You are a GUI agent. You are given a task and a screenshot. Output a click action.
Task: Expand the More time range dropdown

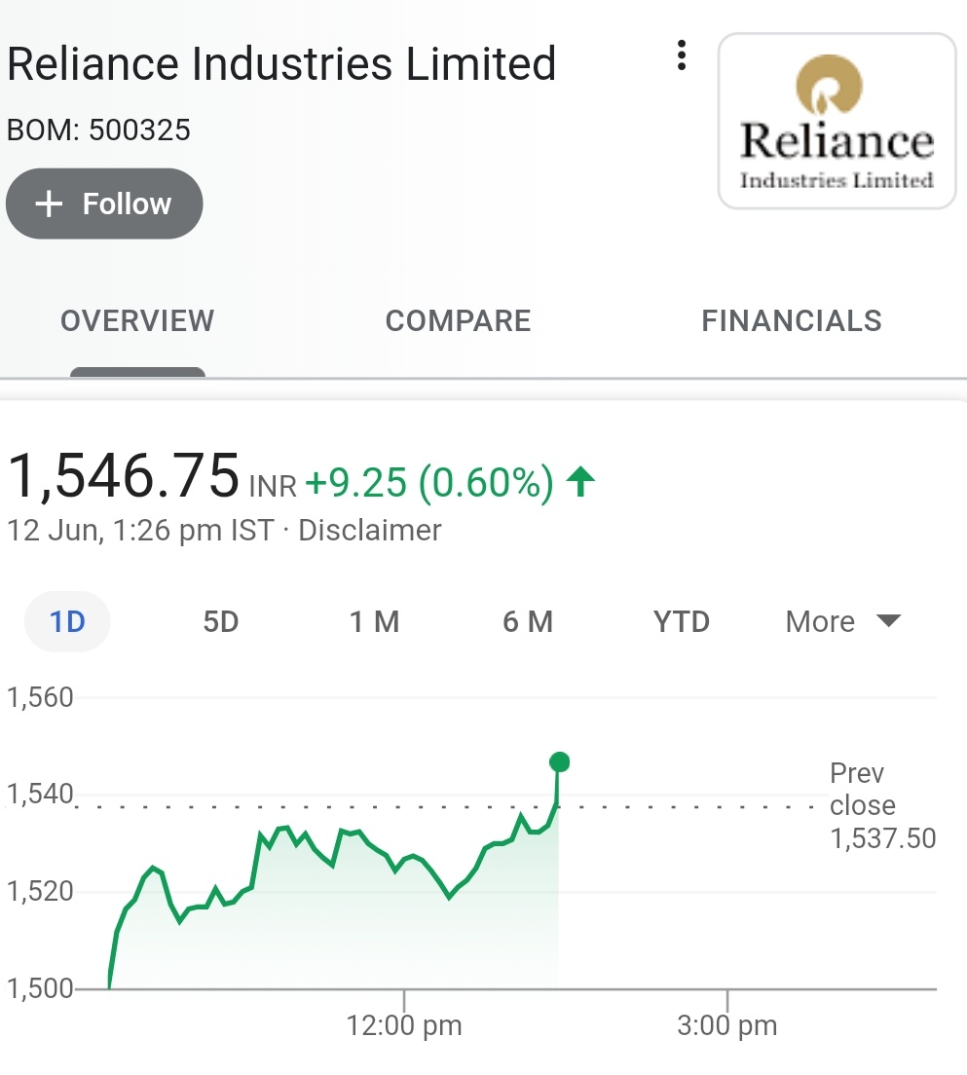(843, 622)
